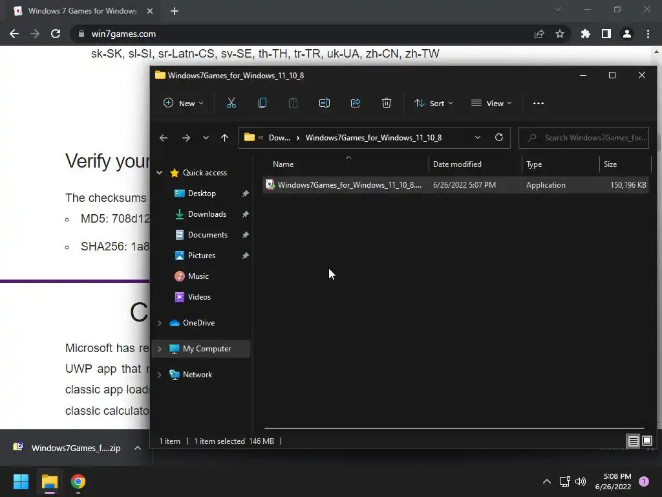
Task: Click the Cut scissors icon in Explorer toolbar
Action: tap(231, 103)
